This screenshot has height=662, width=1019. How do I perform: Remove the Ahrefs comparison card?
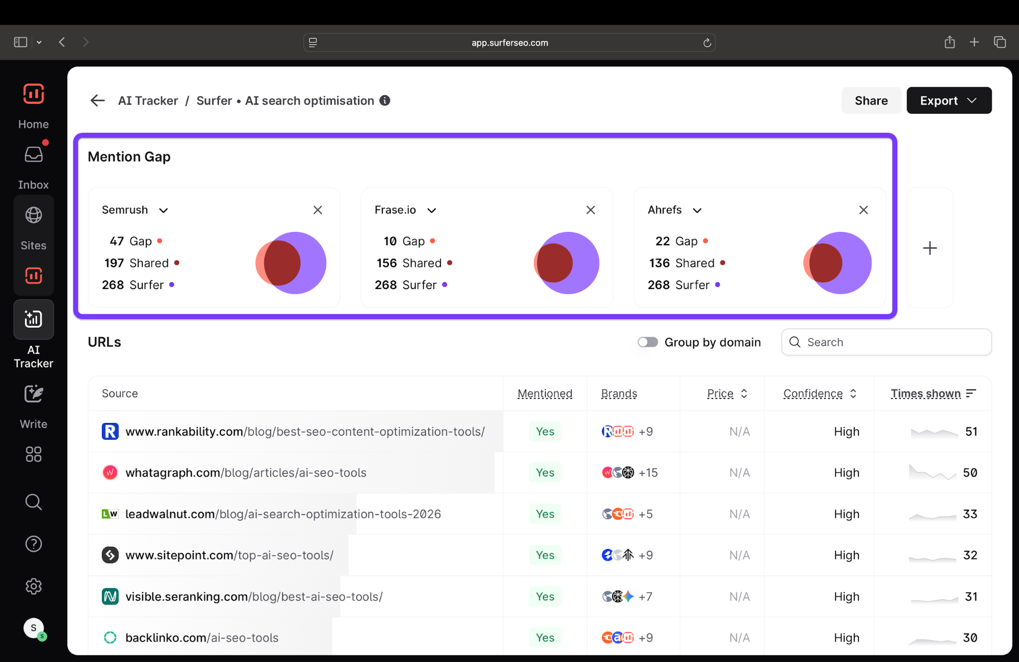pyautogui.click(x=863, y=210)
